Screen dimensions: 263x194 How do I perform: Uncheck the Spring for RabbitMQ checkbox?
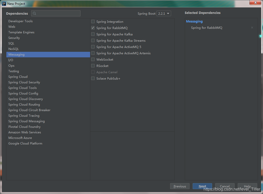point(93,28)
